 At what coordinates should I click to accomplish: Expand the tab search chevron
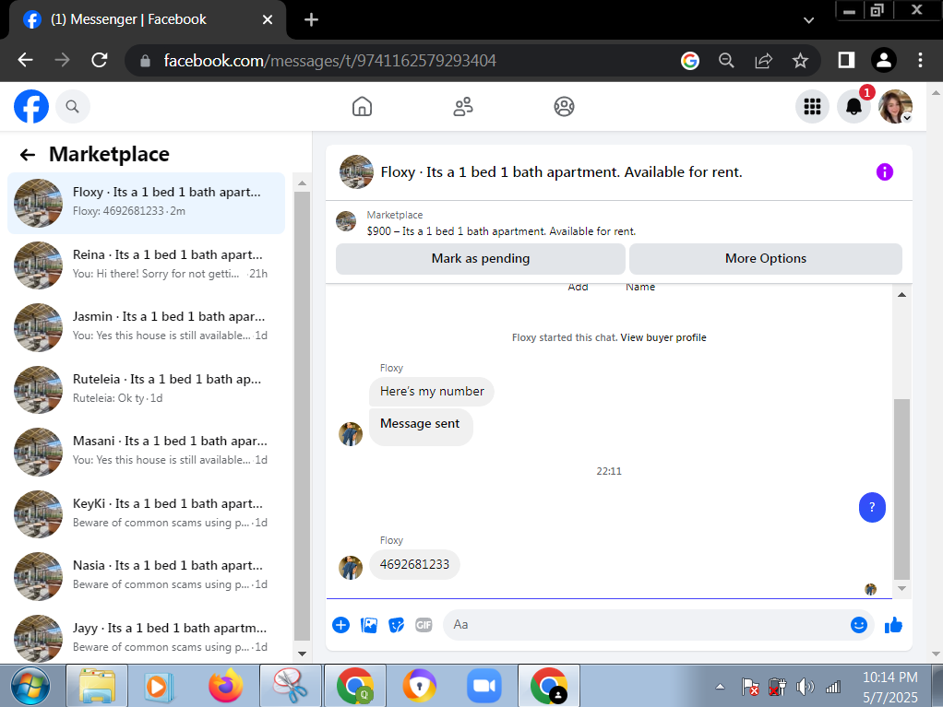pyautogui.click(x=809, y=20)
